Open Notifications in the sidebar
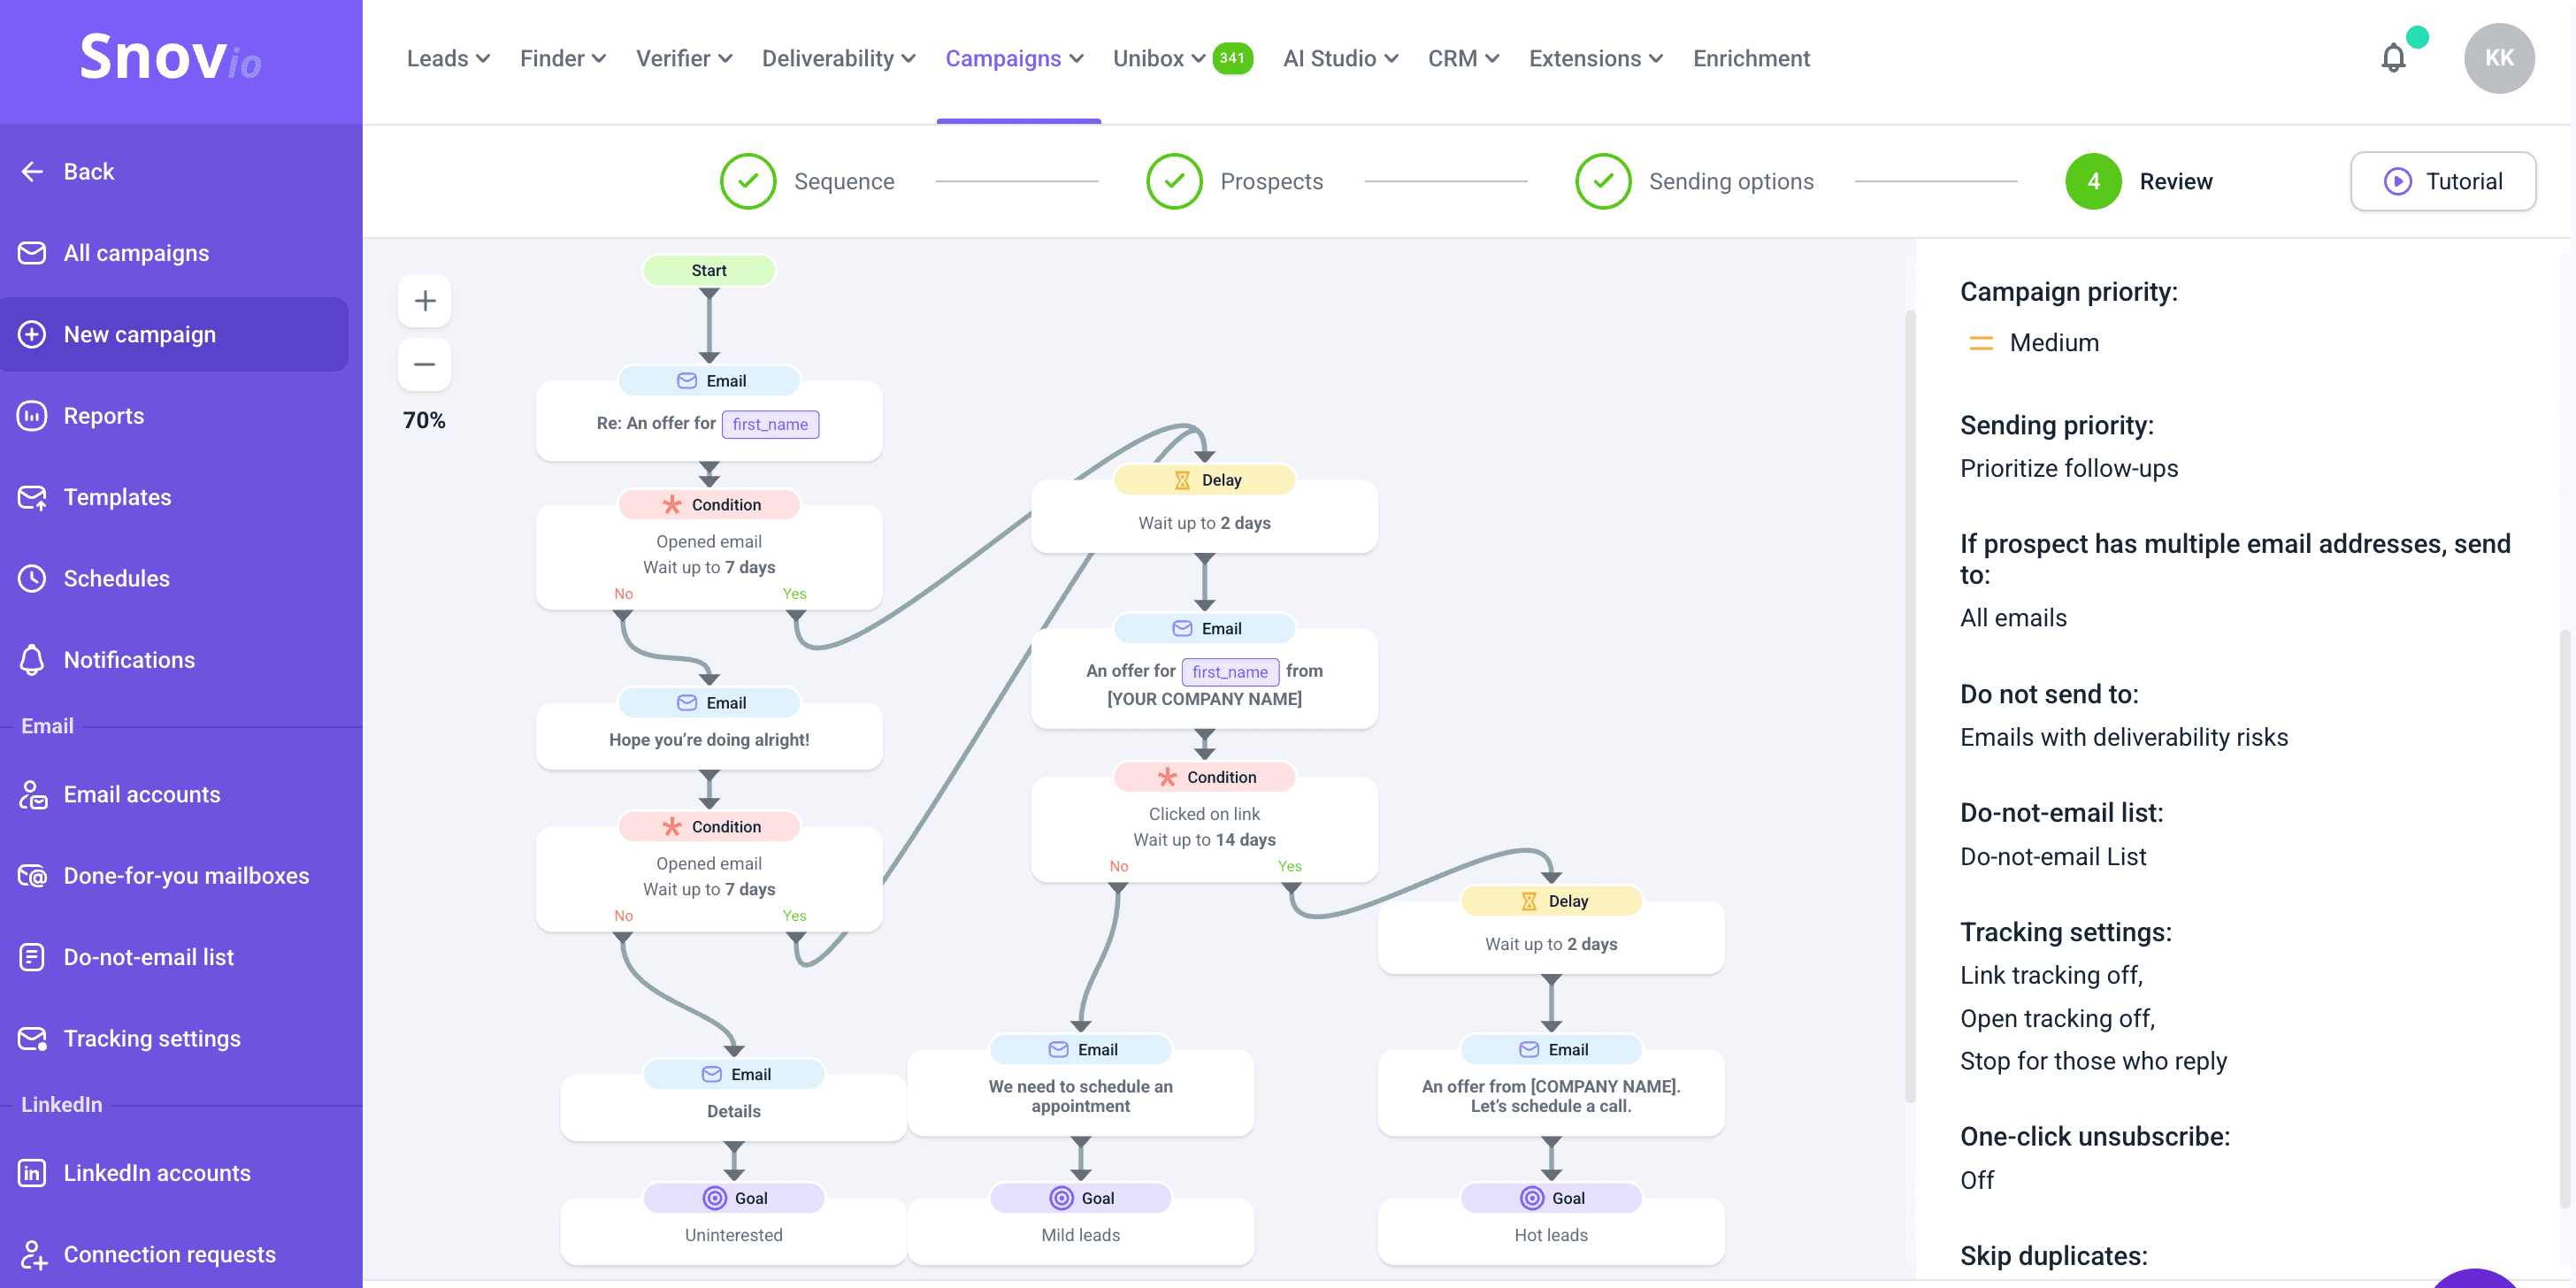This screenshot has height=1288, width=2576. click(x=129, y=660)
